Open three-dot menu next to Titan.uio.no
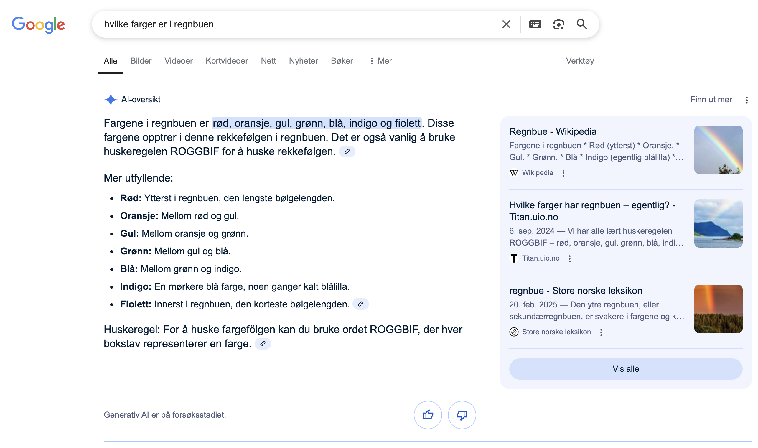Image resolution: width=758 pixels, height=448 pixels. 569,258
